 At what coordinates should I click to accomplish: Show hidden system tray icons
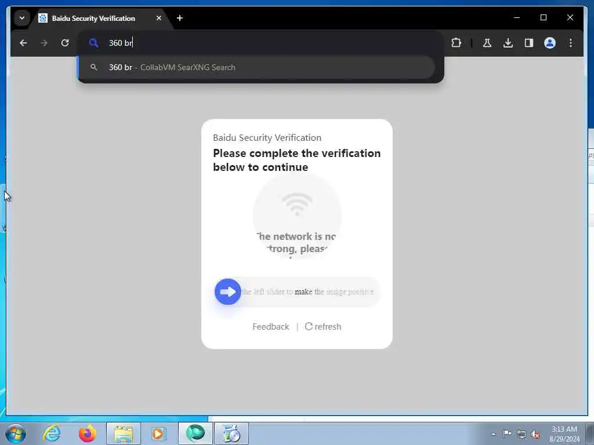click(493, 434)
